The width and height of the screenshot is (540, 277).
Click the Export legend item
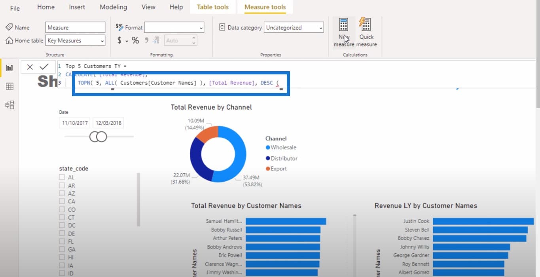[x=276, y=169]
